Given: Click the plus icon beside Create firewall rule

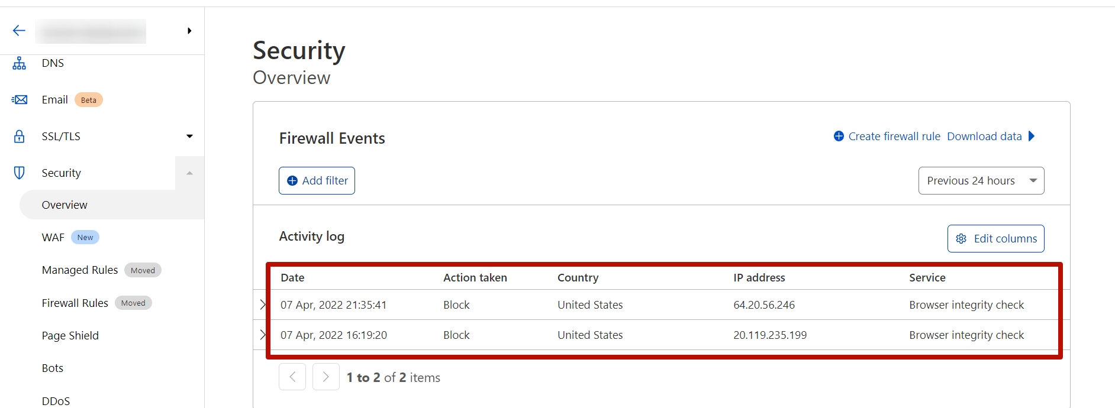Looking at the screenshot, I should 839,137.
